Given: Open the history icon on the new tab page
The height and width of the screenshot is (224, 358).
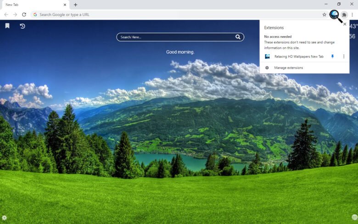Looking at the screenshot, I should [22, 26].
